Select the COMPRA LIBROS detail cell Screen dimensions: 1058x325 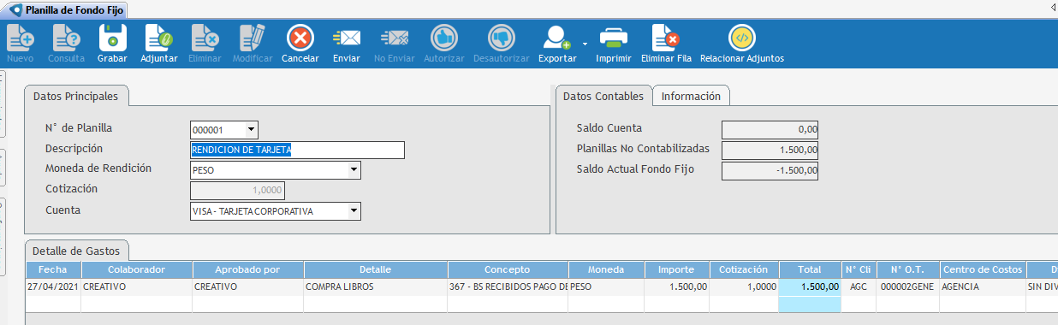(x=375, y=287)
